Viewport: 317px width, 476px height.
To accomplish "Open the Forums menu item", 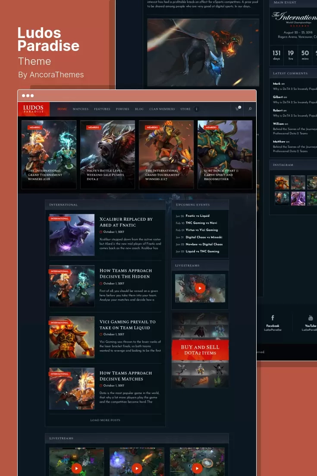I will pyautogui.click(x=122, y=109).
